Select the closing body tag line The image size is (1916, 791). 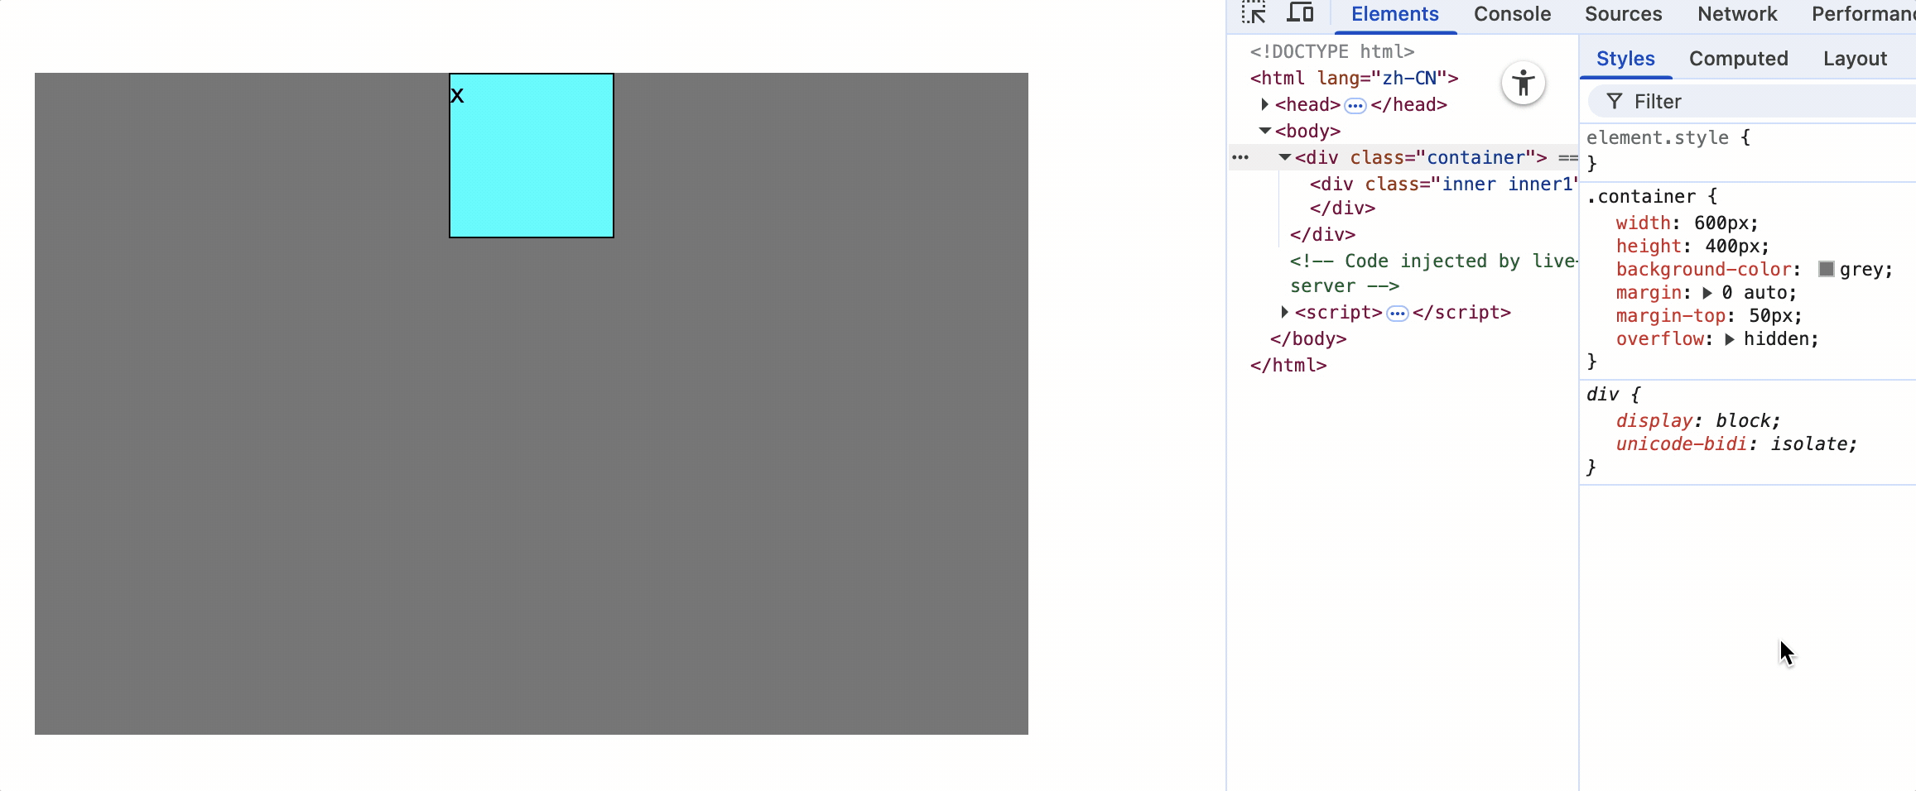pyautogui.click(x=1308, y=339)
